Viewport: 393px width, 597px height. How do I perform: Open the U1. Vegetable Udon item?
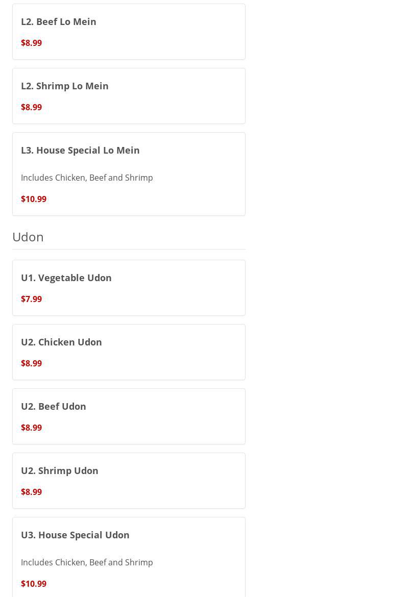pyautogui.click(x=66, y=278)
